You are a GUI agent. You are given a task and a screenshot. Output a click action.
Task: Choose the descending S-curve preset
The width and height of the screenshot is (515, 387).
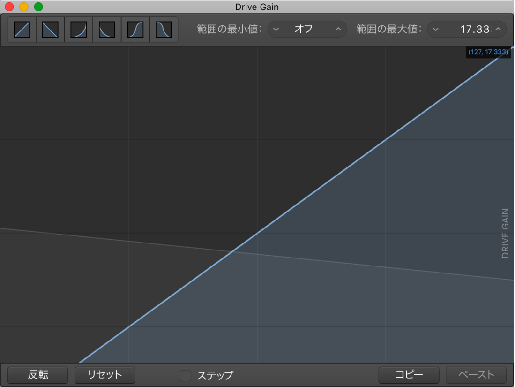coord(164,29)
